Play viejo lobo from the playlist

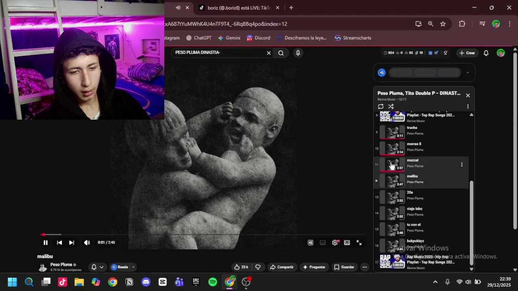coord(421,212)
